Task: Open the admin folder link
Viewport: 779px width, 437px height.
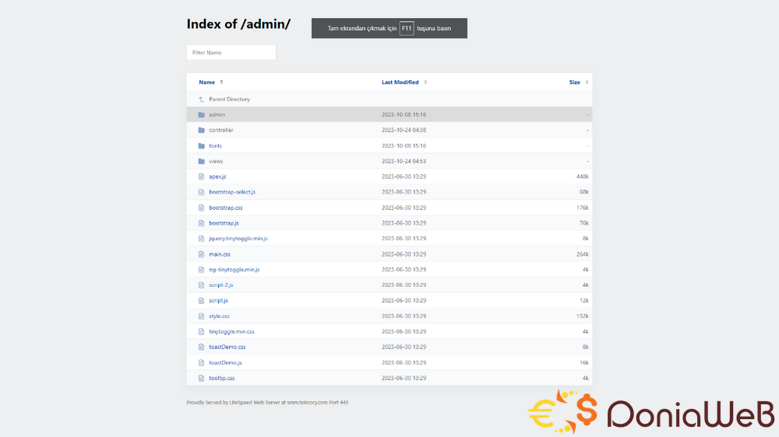Action: pyautogui.click(x=217, y=114)
